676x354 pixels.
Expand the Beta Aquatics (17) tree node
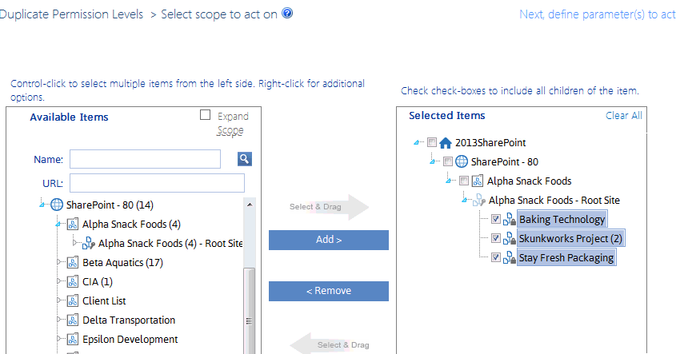pos(60,263)
